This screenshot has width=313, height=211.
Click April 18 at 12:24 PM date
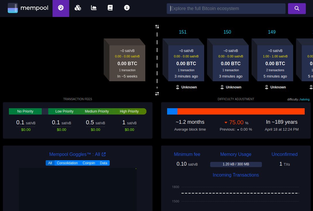[x=282, y=129]
